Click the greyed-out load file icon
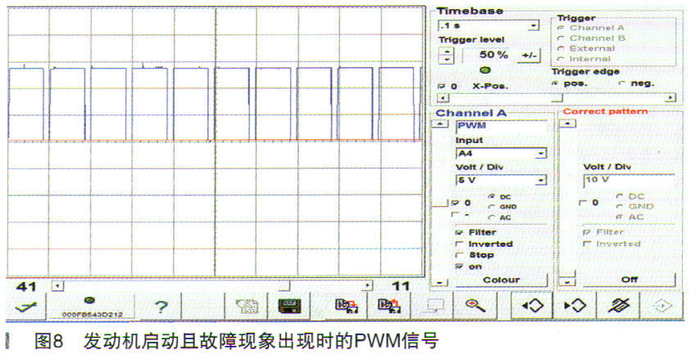This screenshot has height=354, width=691. [x=247, y=307]
